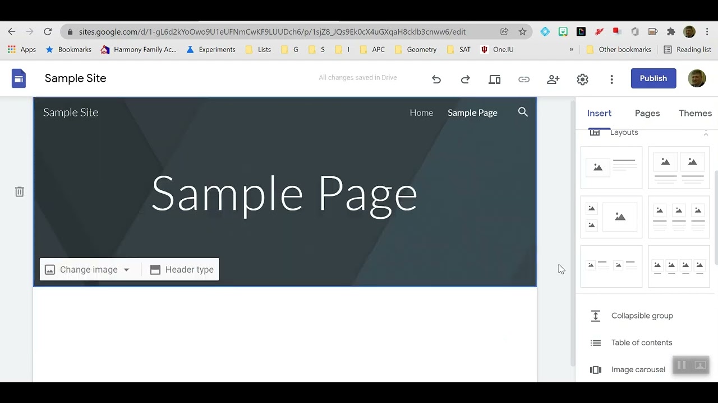The height and width of the screenshot is (403, 718).
Task: Open the Google account avatar
Action: [x=697, y=78]
